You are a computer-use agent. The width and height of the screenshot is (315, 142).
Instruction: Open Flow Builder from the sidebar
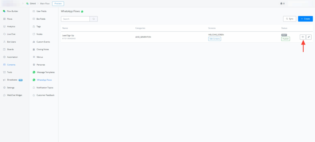pyautogui.click(x=12, y=11)
